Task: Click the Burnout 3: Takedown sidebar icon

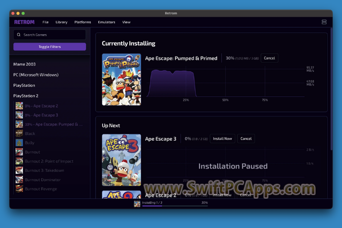Action: click(19, 171)
